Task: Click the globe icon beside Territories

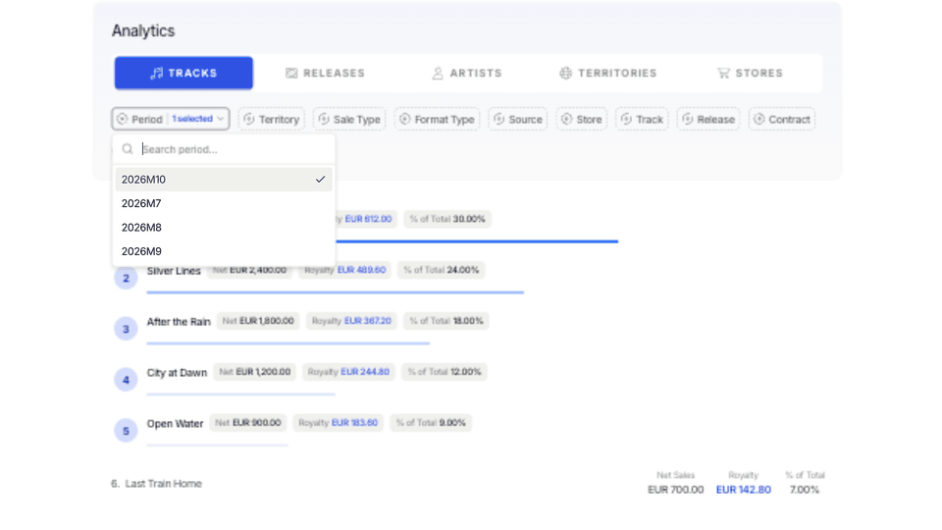Action: [x=565, y=74]
